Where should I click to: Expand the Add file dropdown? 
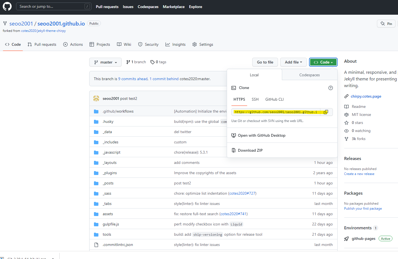point(293,62)
